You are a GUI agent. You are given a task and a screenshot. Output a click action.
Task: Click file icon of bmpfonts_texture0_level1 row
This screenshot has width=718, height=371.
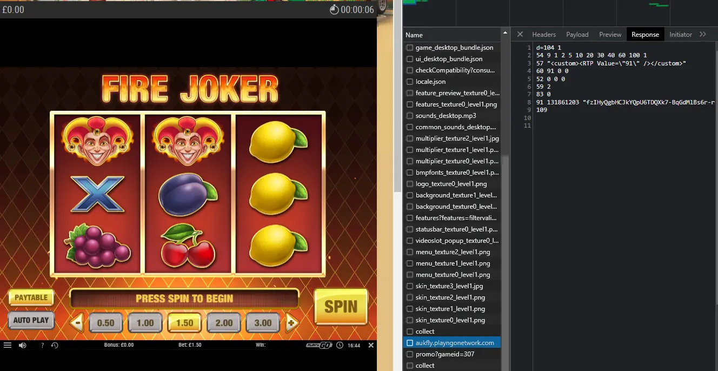pos(410,173)
